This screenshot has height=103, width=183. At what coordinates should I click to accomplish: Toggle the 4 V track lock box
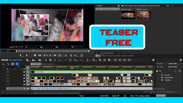tap(24, 75)
